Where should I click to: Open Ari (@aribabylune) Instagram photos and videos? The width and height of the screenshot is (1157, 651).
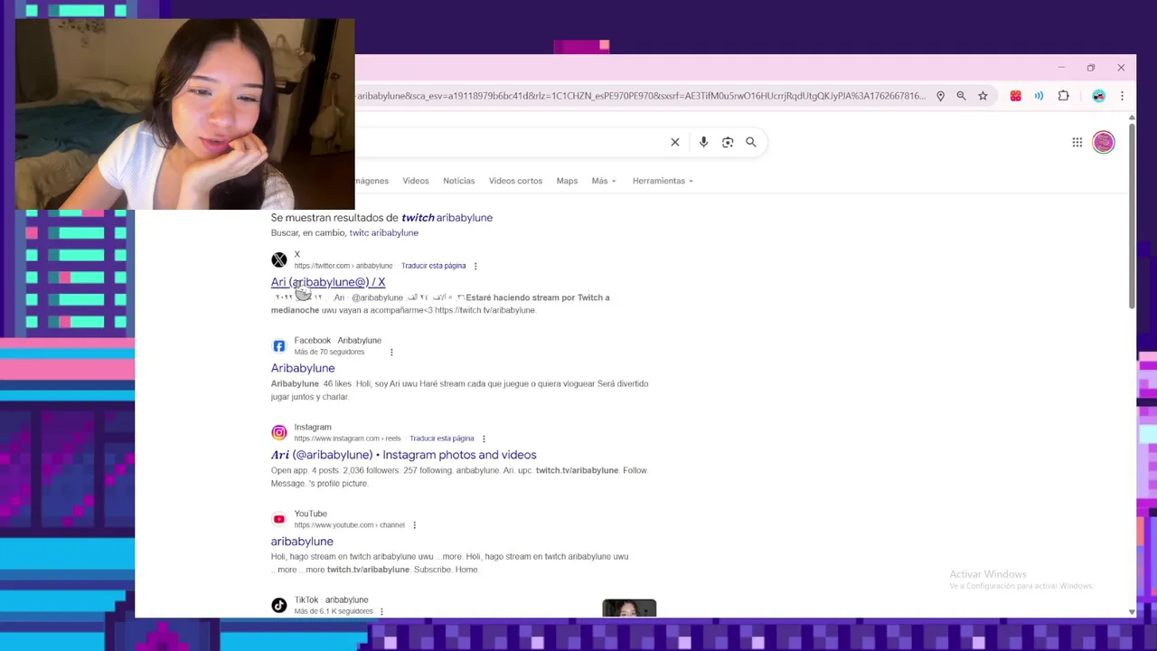click(403, 455)
